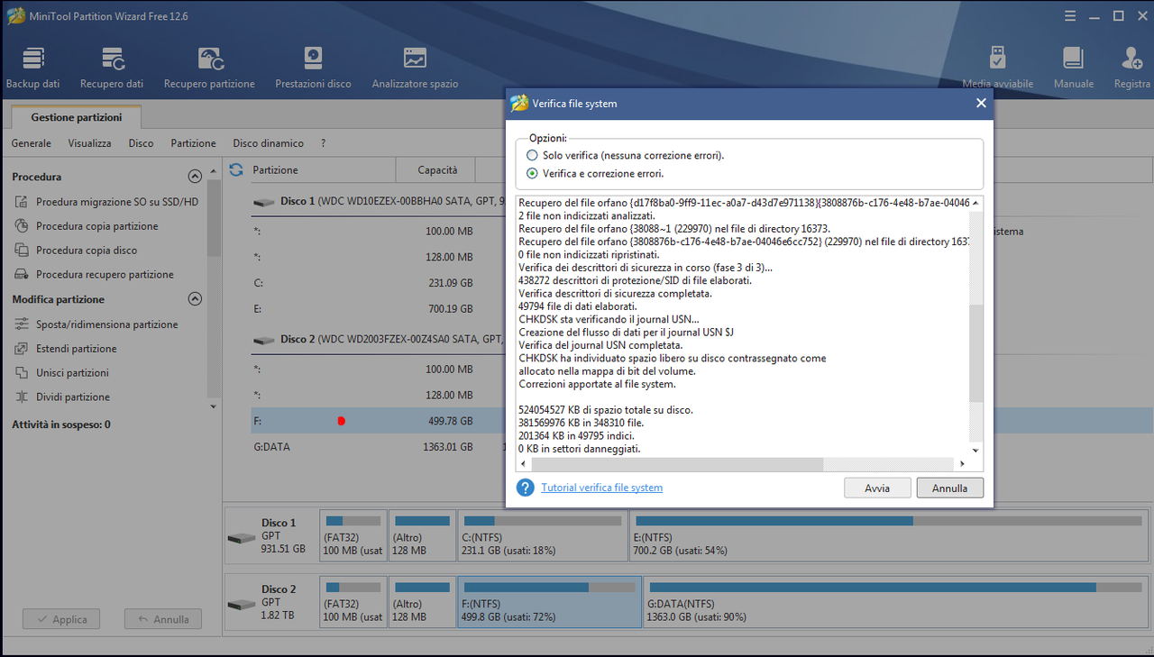This screenshot has width=1154, height=657.
Task: Click the log horizontal scrollbar thumb
Action: coord(677,464)
